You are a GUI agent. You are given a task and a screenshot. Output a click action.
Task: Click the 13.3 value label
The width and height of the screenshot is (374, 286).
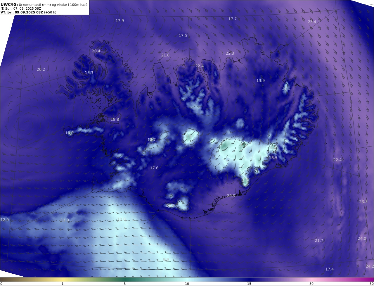(x=89, y=73)
